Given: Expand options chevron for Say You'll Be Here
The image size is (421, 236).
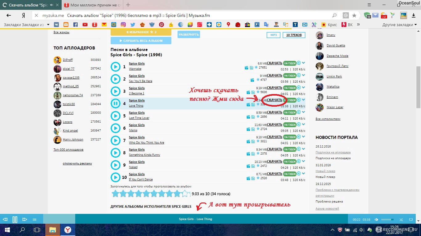Looking at the screenshot, I should coord(304,75).
